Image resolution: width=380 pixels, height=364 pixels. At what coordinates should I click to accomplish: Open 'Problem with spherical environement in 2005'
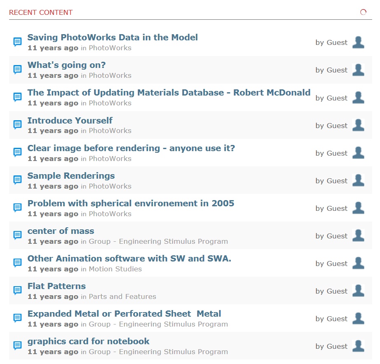[x=131, y=203]
